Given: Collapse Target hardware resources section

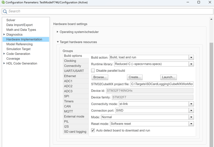Looking at the screenshot, I should point(58,42).
